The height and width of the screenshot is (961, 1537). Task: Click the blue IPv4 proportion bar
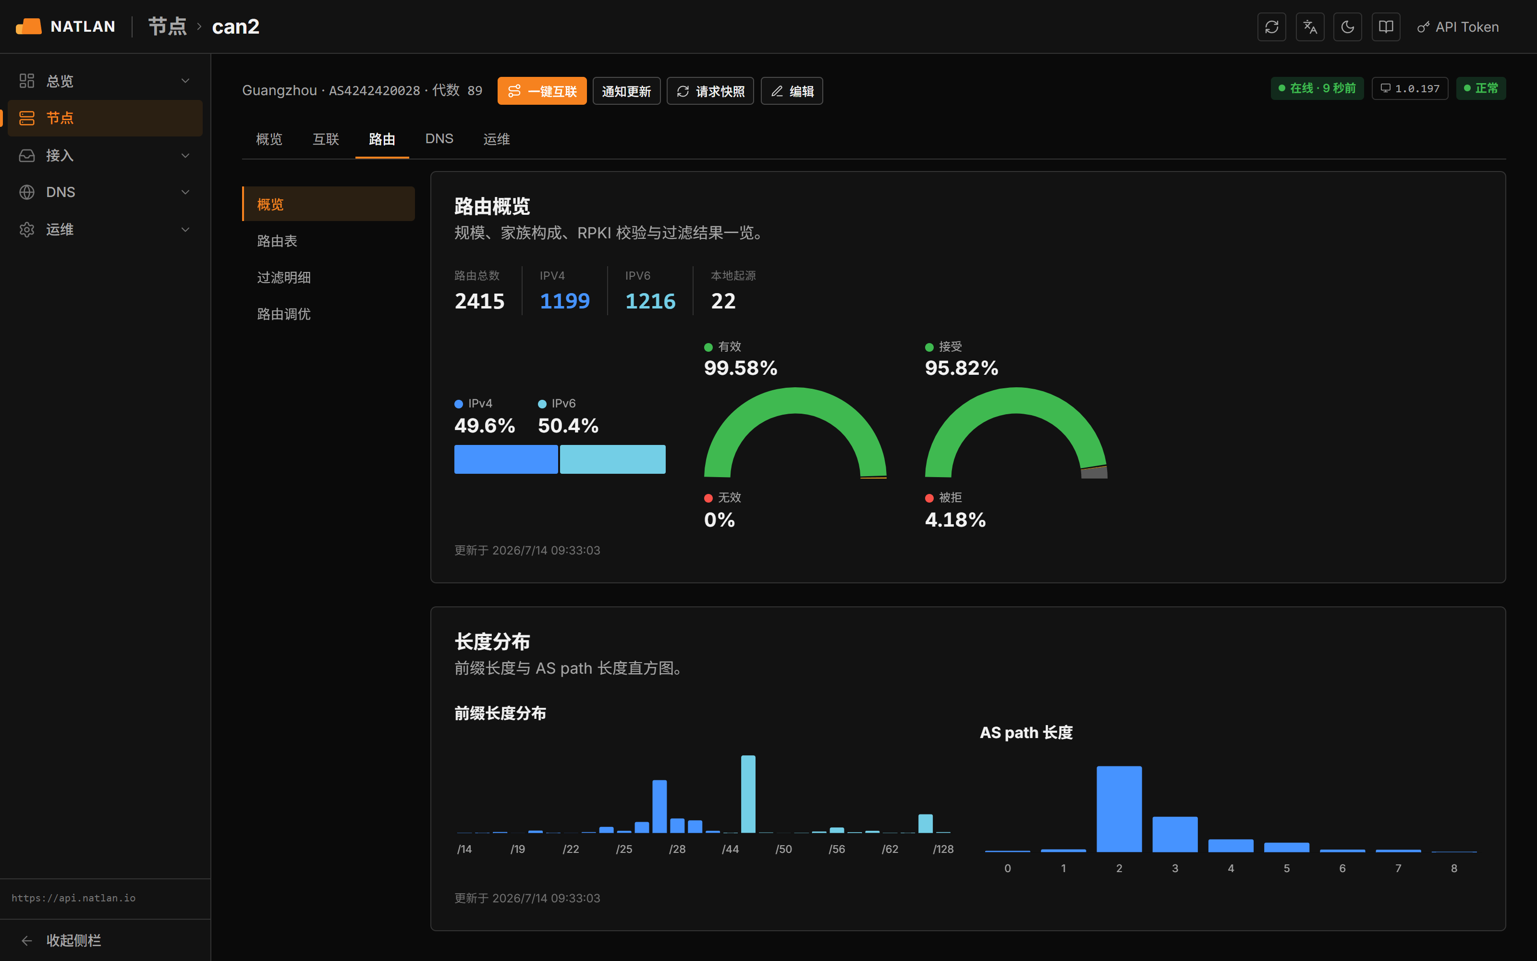coord(506,459)
